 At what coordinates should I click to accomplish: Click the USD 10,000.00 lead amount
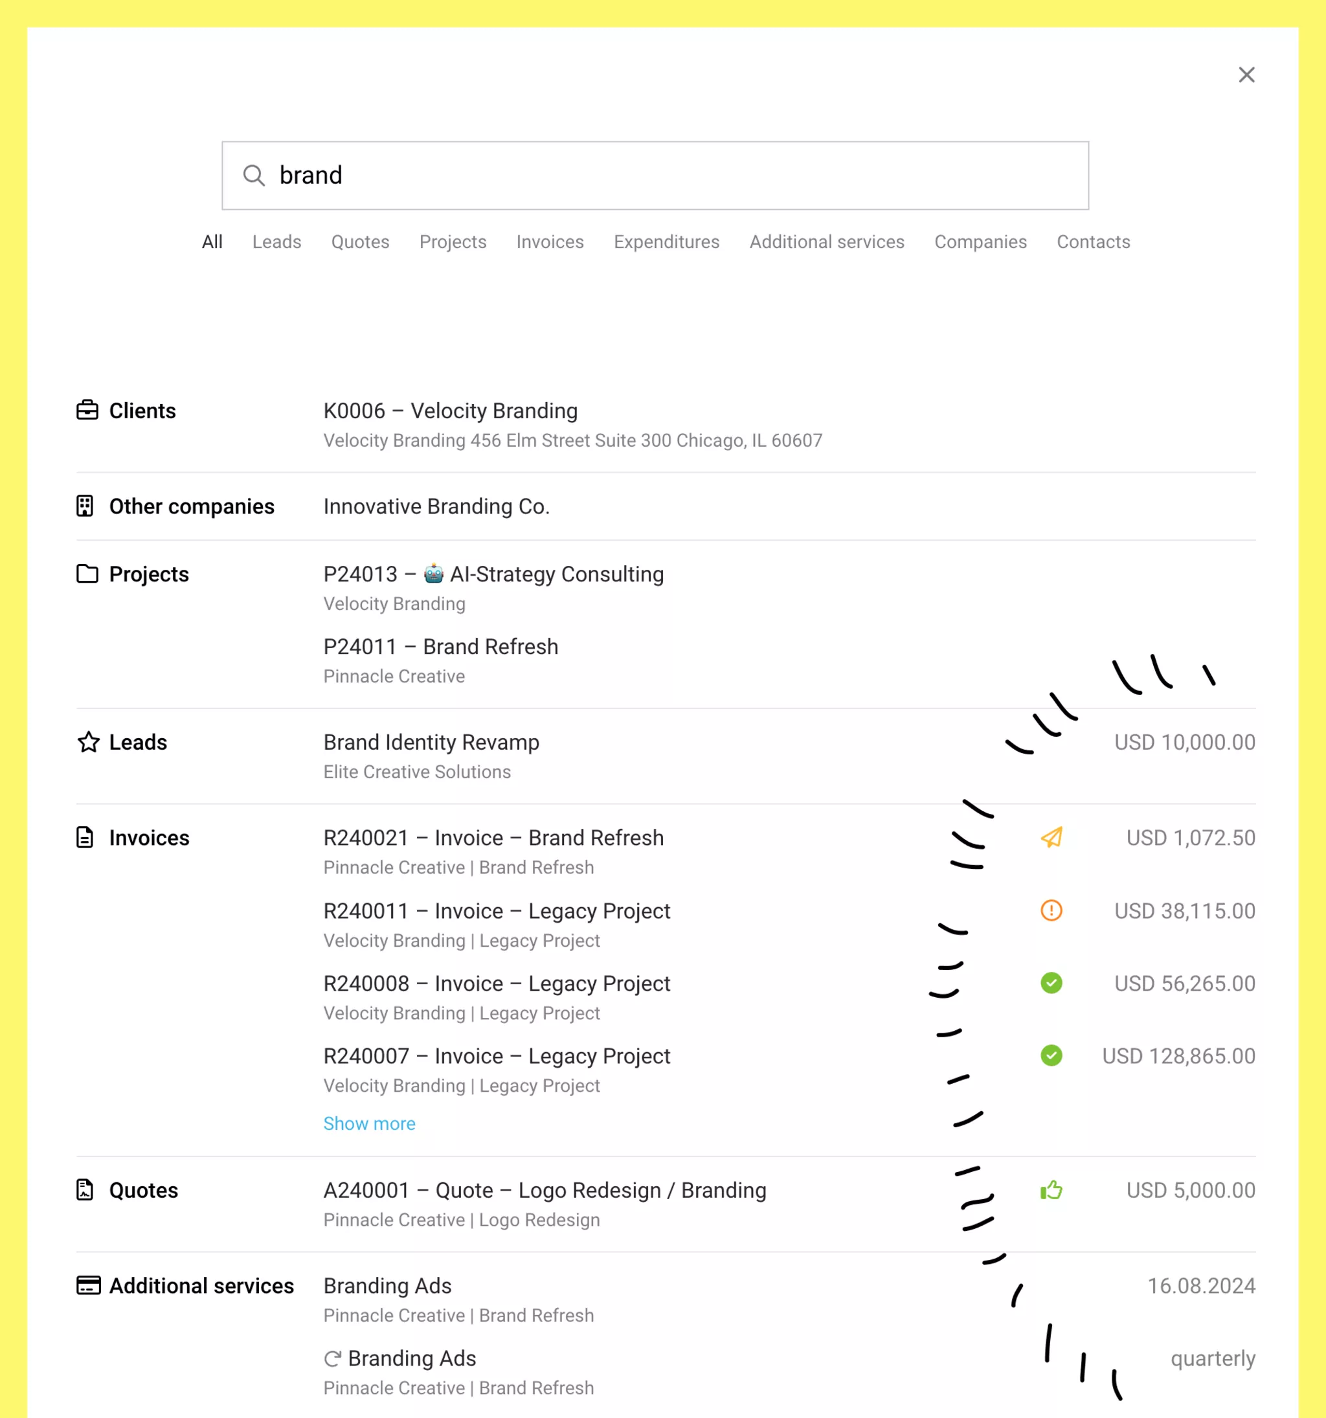click(x=1185, y=742)
